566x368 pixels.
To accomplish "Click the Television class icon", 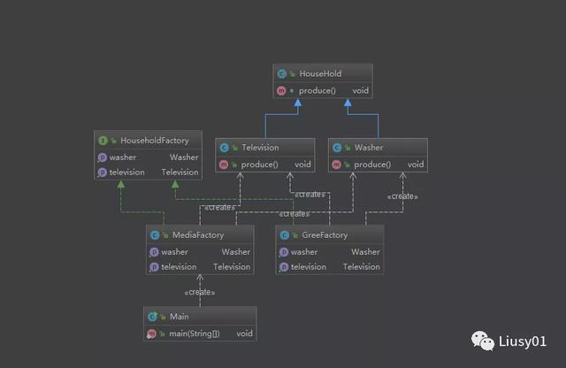I will point(224,148).
